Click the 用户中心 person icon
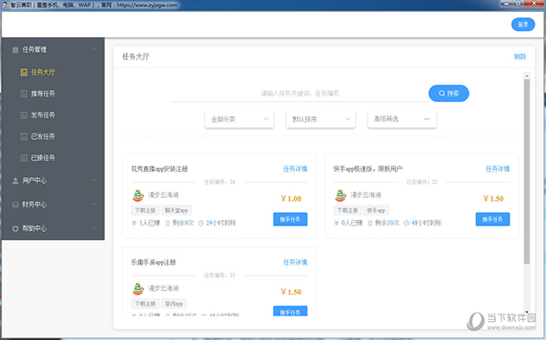The height and width of the screenshot is (340, 546). click(x=15, y=181)
